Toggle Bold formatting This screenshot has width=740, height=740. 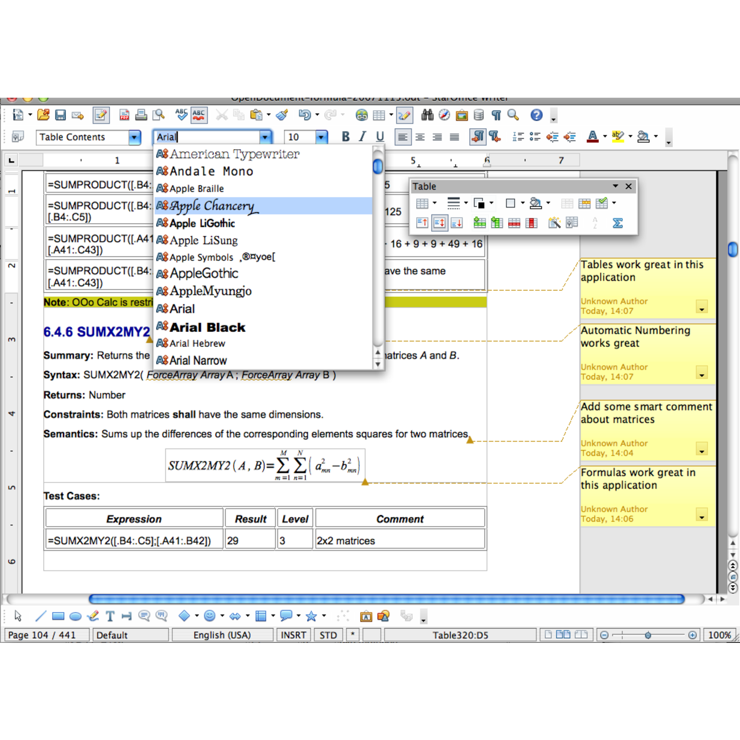(345, 137)
